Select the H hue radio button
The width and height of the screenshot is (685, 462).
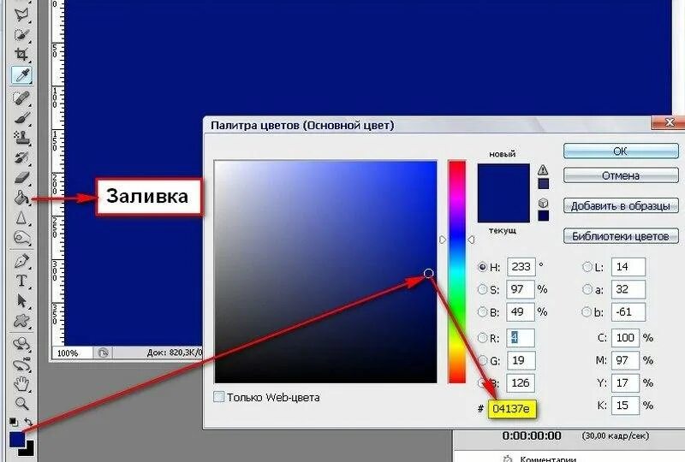pos(482,267)
